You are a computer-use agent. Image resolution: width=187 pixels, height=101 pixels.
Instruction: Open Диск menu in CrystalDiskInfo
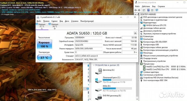pos(67,21)
